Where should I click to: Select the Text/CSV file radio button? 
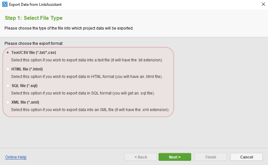click(8, 53)
